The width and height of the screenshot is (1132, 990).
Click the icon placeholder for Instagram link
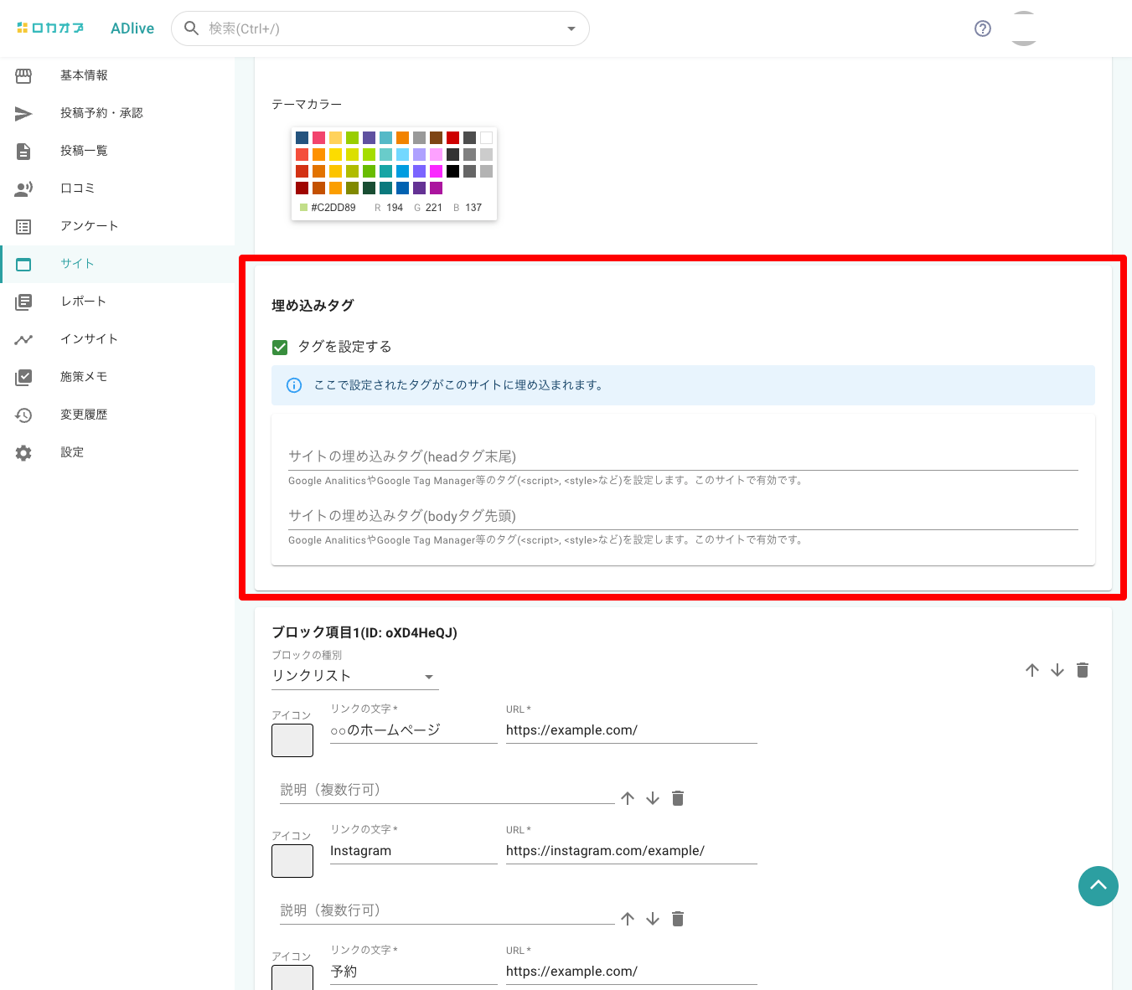pos(292,860)
